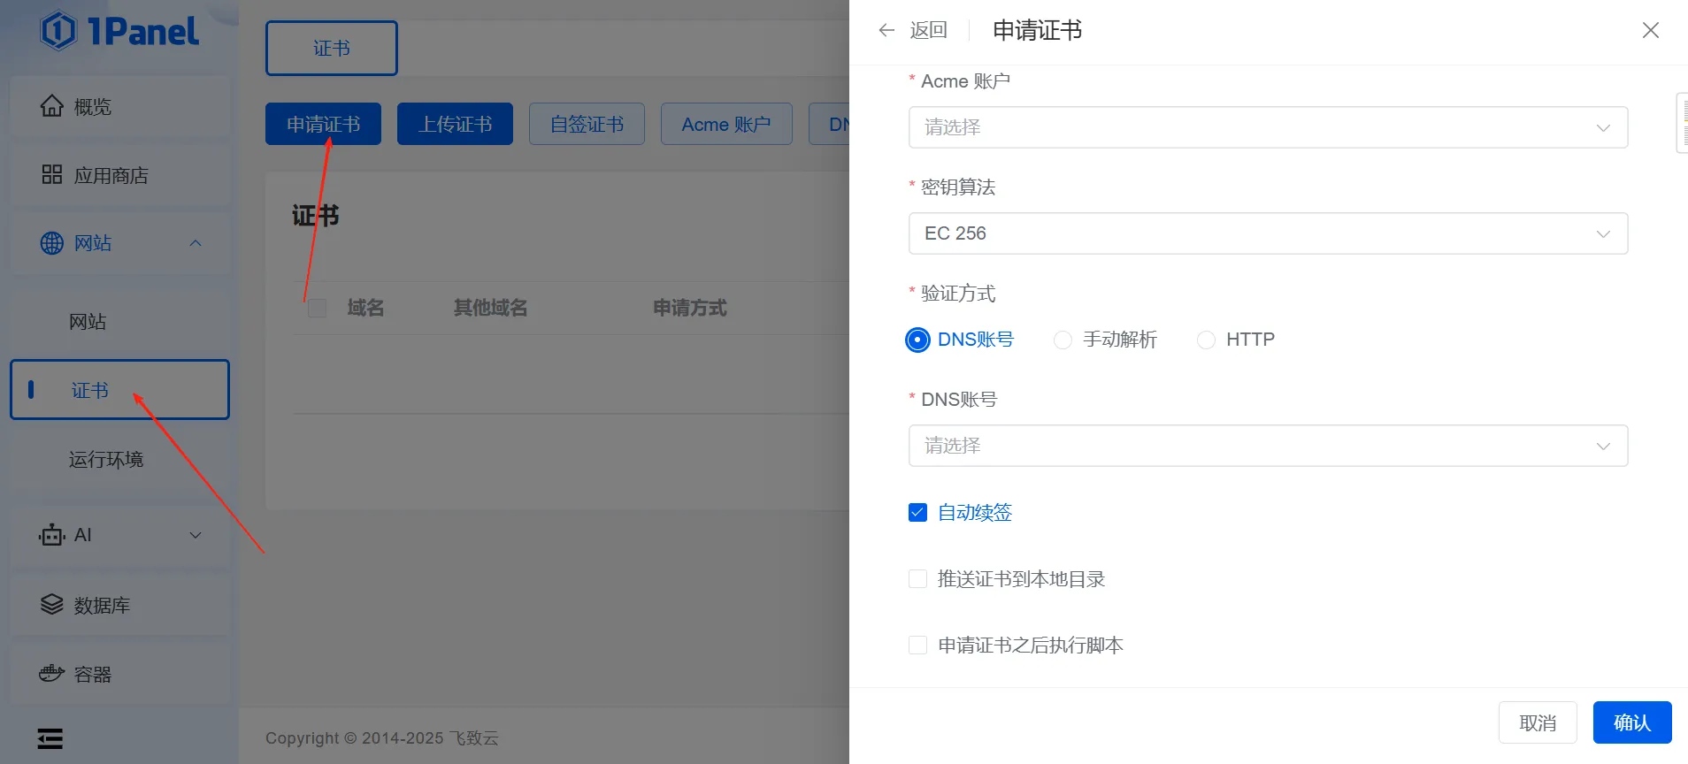Click the 确认 button
This screenshot has width=1688, height=764.
point(1631,722)
